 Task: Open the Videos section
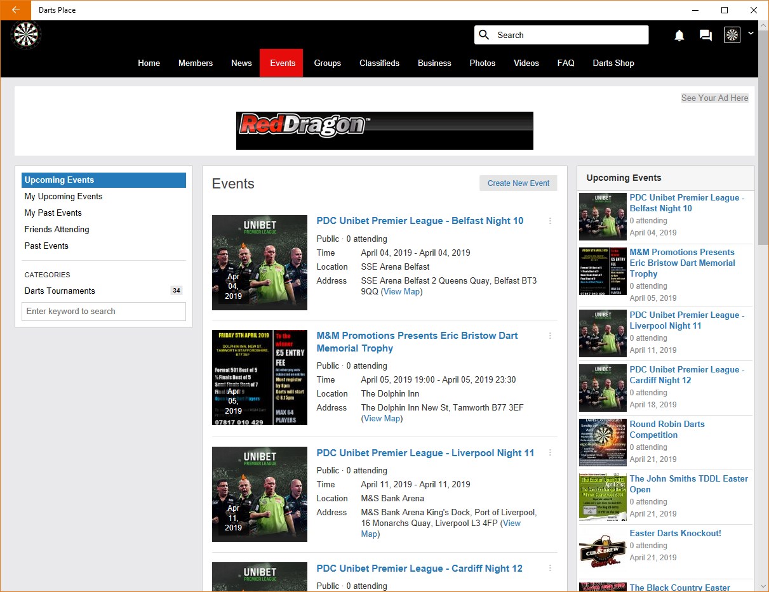pyautogui.click(x=526, y=63)
